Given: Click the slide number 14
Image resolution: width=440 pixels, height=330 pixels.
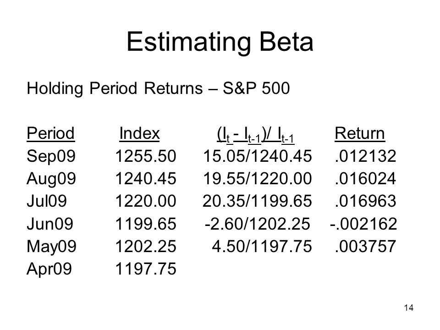Looking at the screenshot, I should coord(408,308).
